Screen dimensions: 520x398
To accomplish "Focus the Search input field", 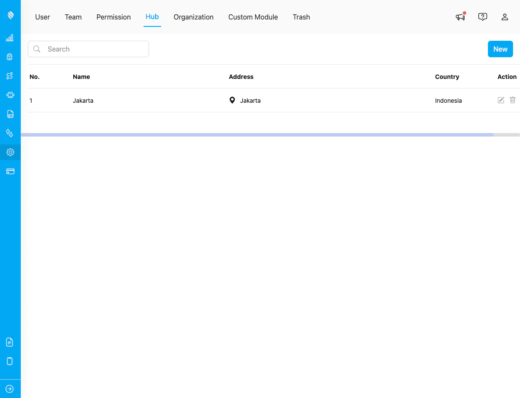I will pyautogui.click(x=88, y=49).
